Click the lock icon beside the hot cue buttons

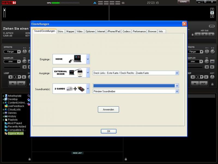[x=193, y=35]
